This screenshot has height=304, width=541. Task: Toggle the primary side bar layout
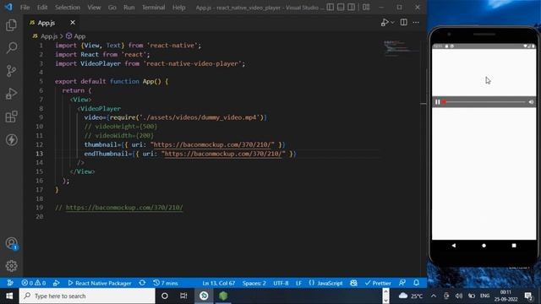pos(331,7)
